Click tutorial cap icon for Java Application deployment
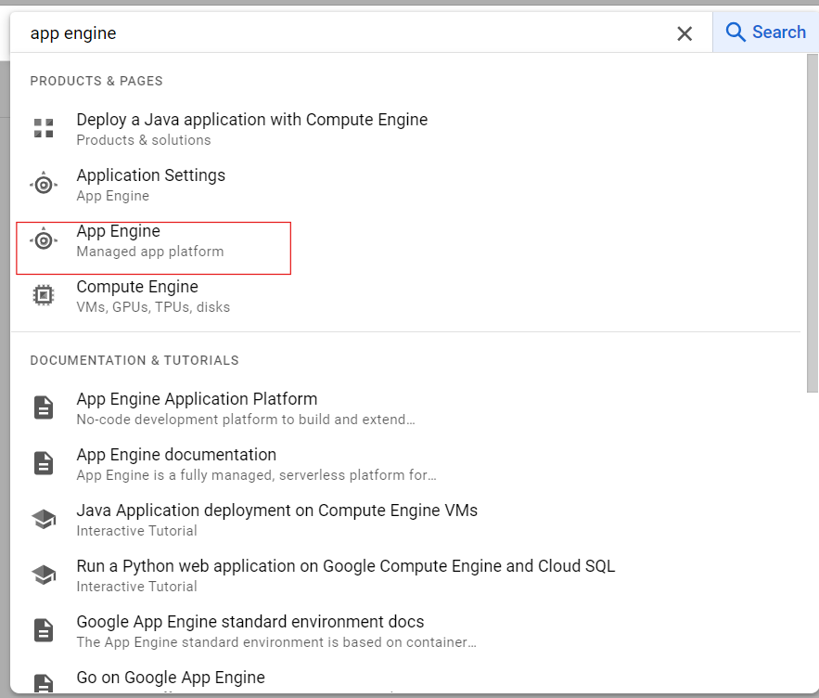This screenshot has width=819, height=698. [x=44, y=519]
